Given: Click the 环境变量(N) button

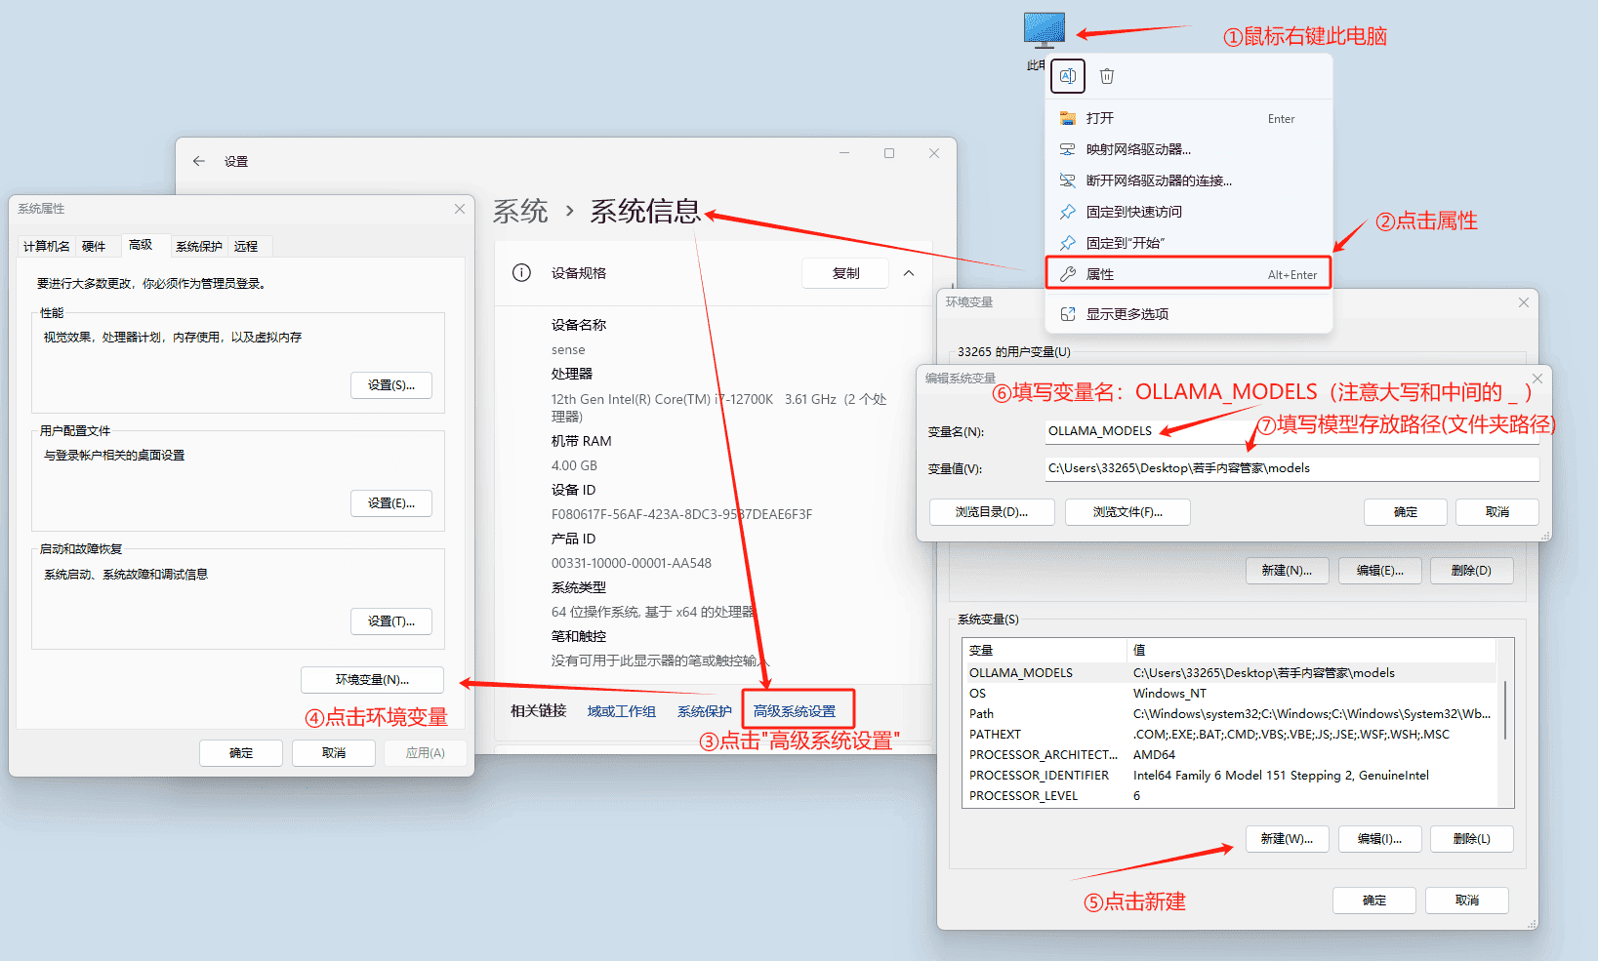Looking at the screenshot, I should tap(372, 679).
